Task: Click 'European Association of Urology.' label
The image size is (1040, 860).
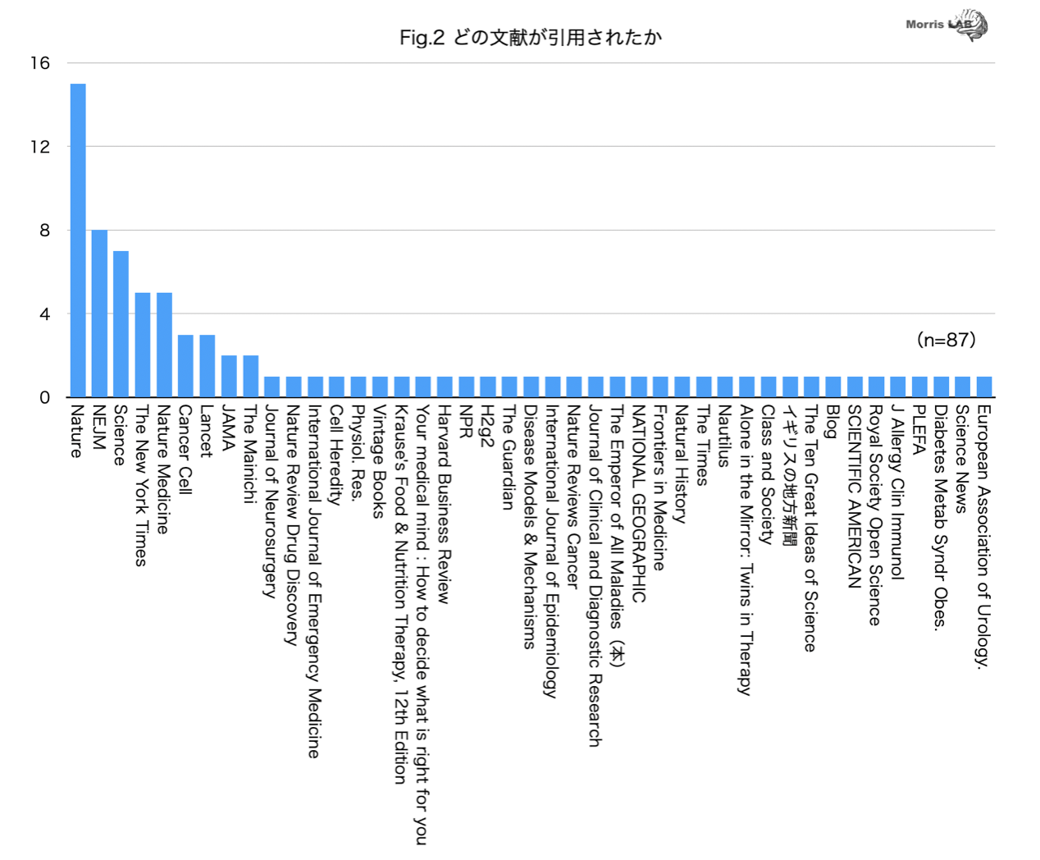Action: (982, 537)
